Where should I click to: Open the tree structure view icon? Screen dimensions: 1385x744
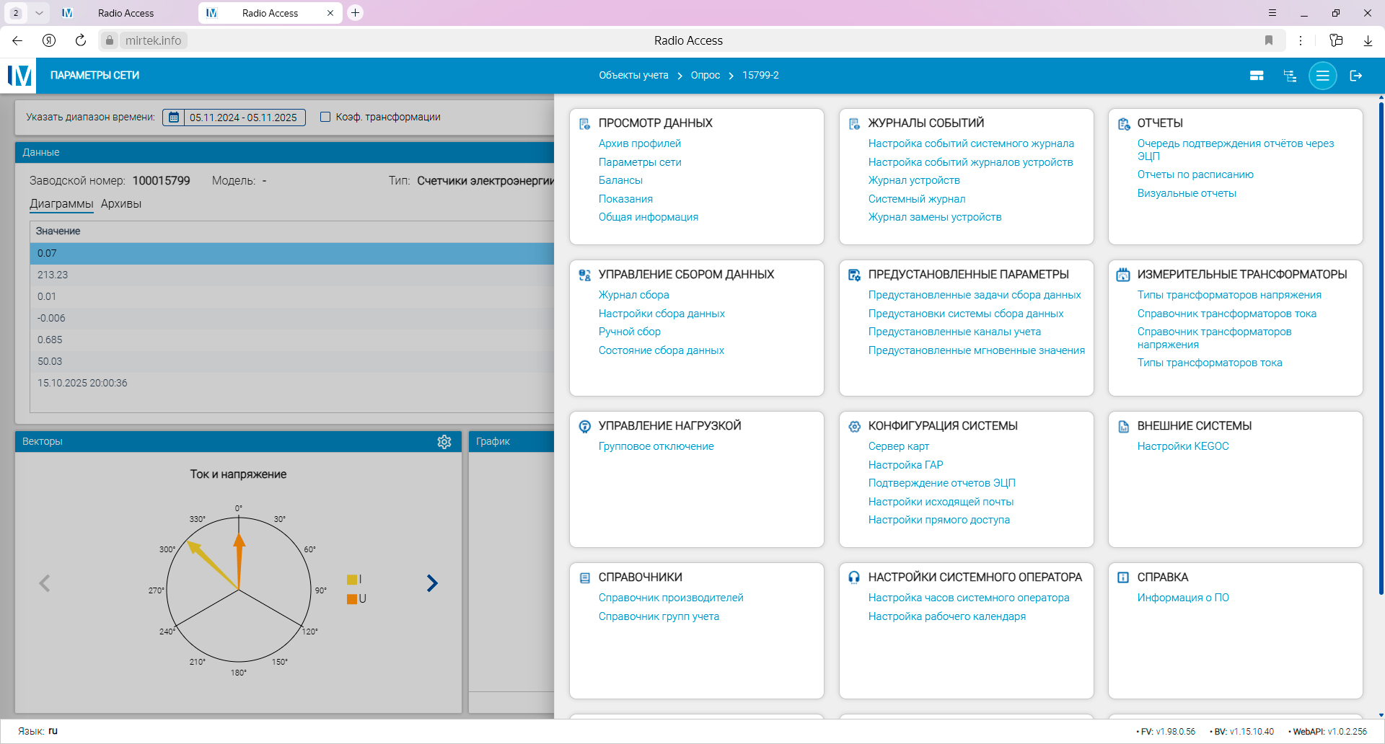pos(1290,76)
